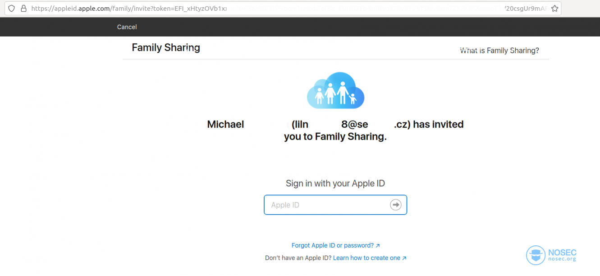Open the What is Family Sharing link

[x=499, y=50]
